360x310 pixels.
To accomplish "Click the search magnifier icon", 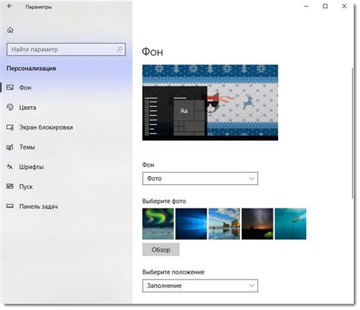I will 119,49.
